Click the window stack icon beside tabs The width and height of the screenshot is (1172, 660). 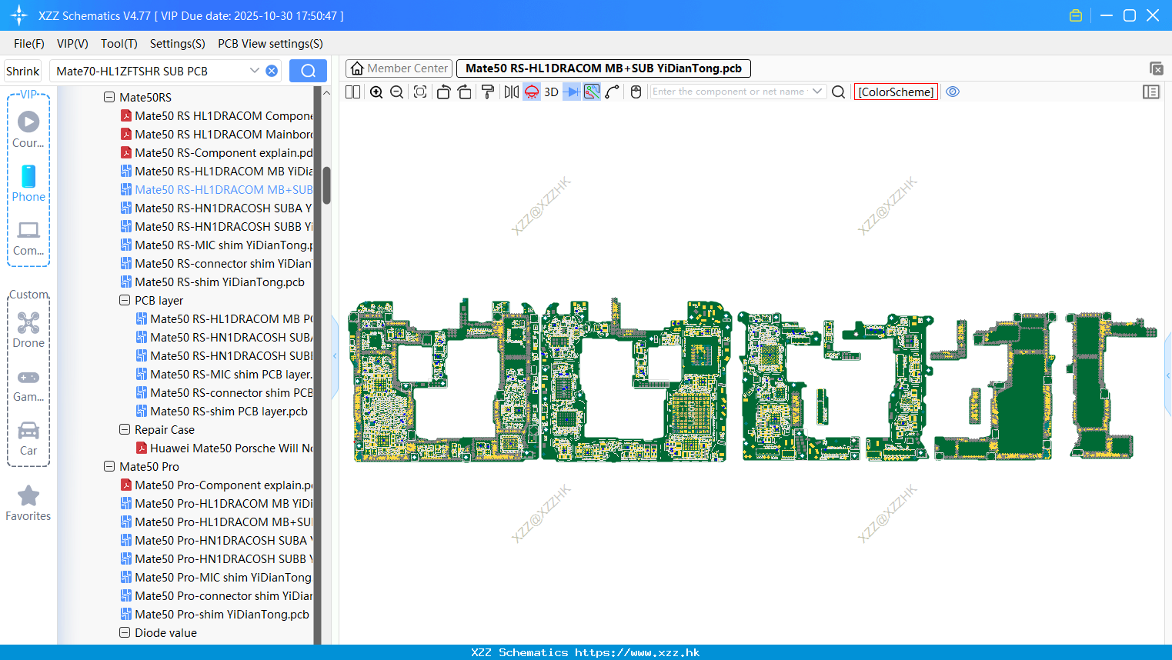point(1156,68)
